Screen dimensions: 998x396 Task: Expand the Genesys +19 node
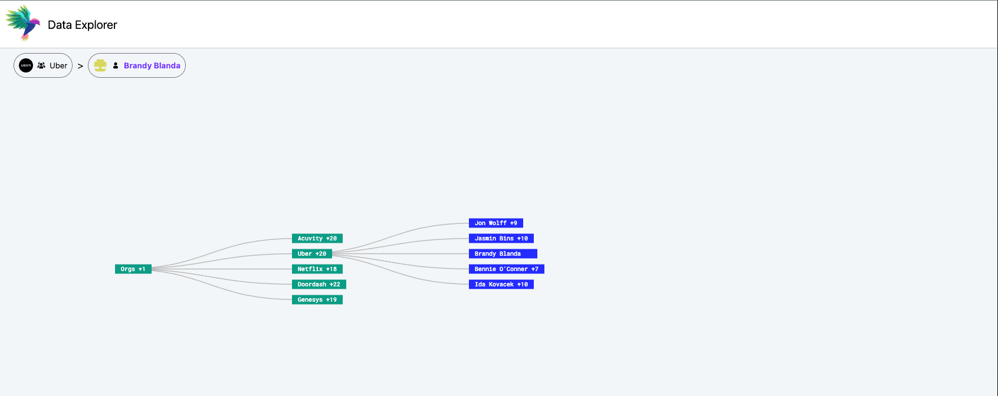317,300
